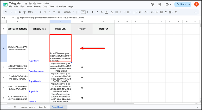Redo the last action
202x110 pixels.
point(16,12)
